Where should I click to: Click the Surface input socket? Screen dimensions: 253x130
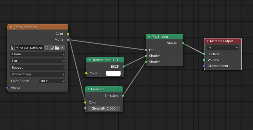(204, 54)
